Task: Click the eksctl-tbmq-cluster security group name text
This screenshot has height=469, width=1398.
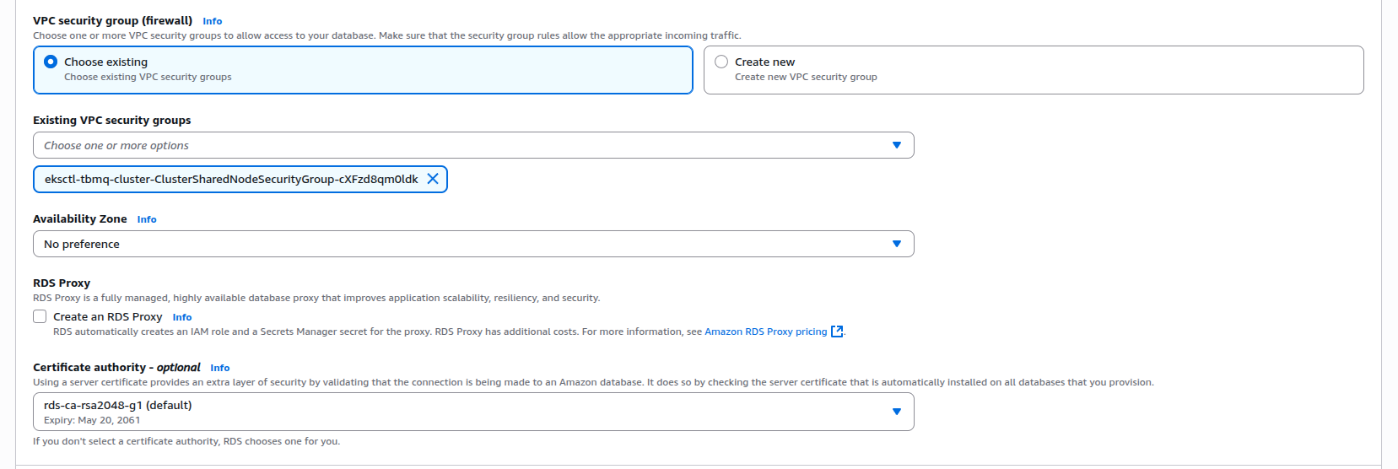Action: click(x=231, y=179)
